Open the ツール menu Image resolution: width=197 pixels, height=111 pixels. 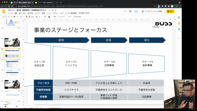point(49,13)
